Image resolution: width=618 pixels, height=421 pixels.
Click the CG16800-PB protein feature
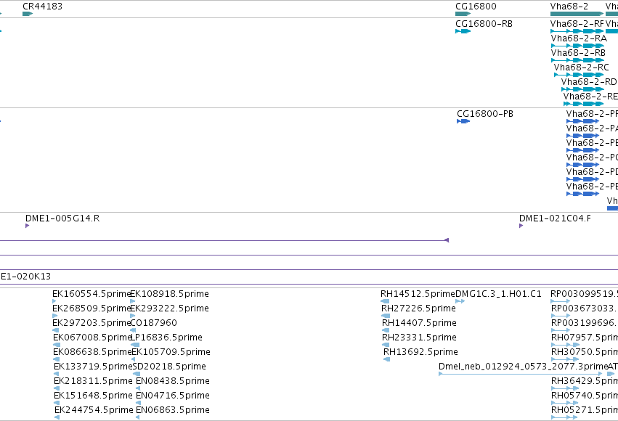click(x=463, y=121)
